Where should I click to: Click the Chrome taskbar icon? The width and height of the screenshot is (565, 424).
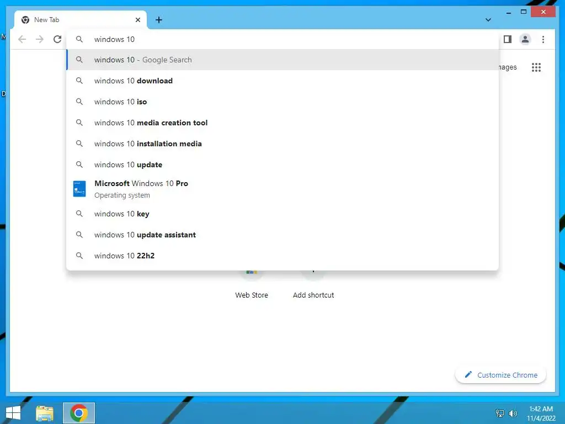tap(79, 413)
